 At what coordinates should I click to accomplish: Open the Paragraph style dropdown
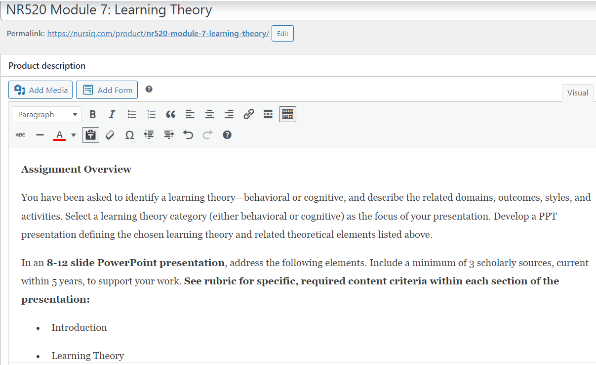pos(46,114)
